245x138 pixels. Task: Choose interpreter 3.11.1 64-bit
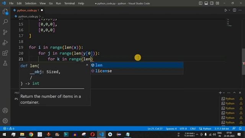(221, 128)
